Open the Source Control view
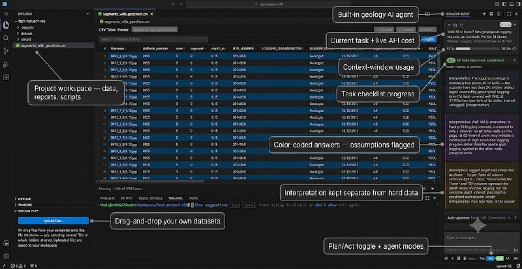Image resolution: width=522 pixels, height=269 pixels. point(6,51)
